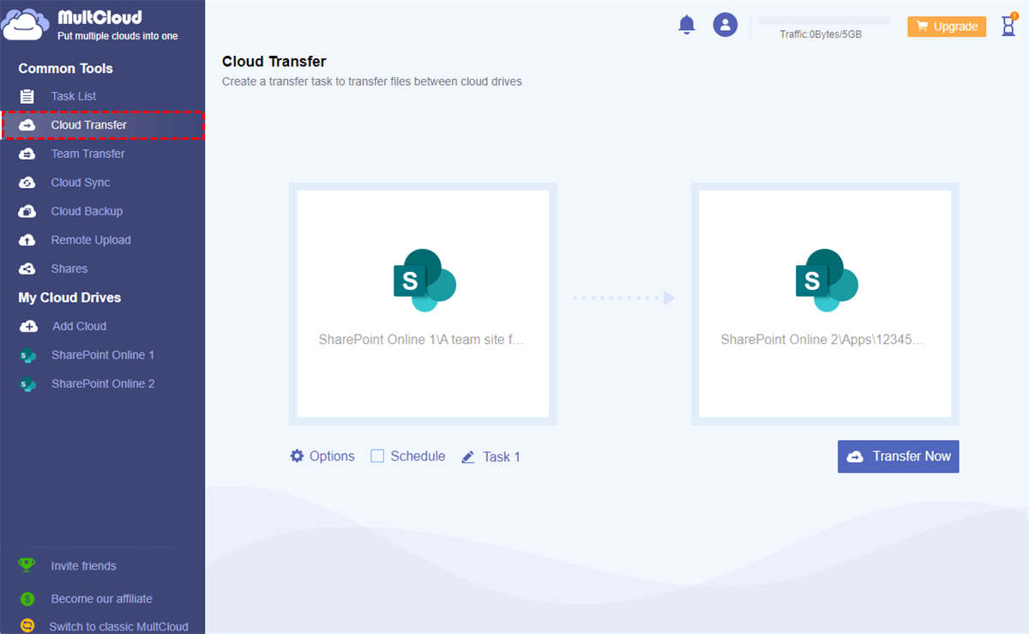Screen dimensions: 1029x634
Task: Open notifications bell icon
Action: coord(687,25)
